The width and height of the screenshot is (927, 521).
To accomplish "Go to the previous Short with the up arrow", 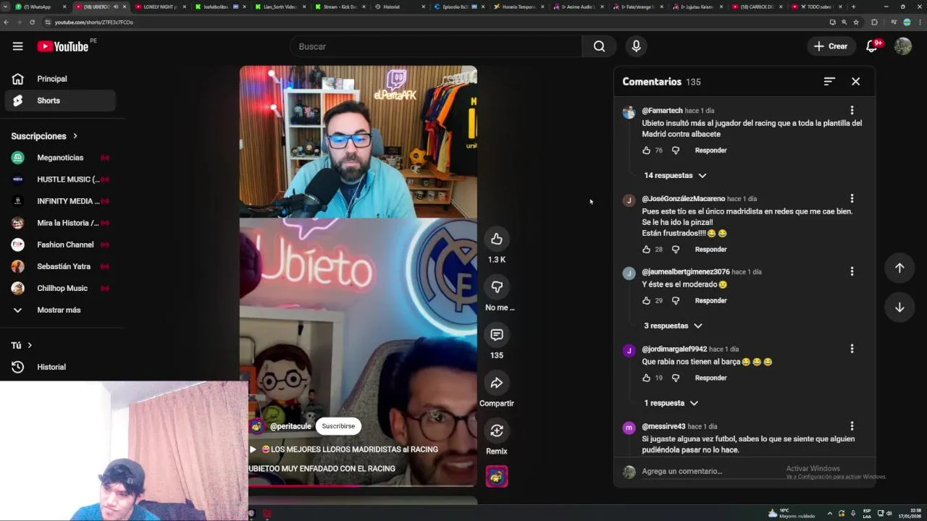I will pos(899,268).
